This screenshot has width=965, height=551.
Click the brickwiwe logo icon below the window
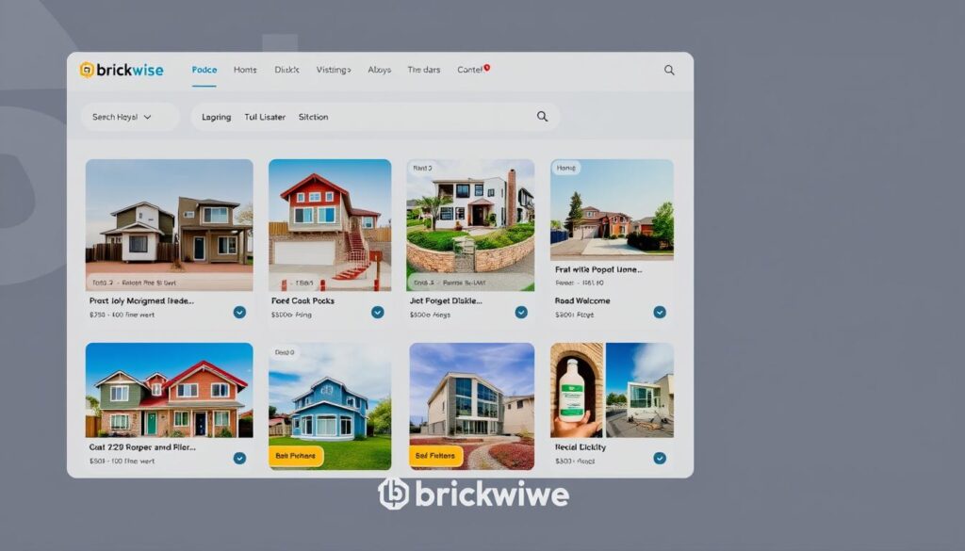pyautogui.click(x=393, y=494)
